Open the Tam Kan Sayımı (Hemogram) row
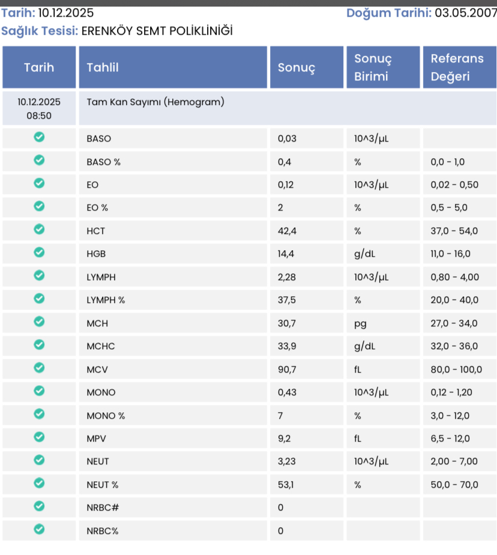 pos(288,109)
